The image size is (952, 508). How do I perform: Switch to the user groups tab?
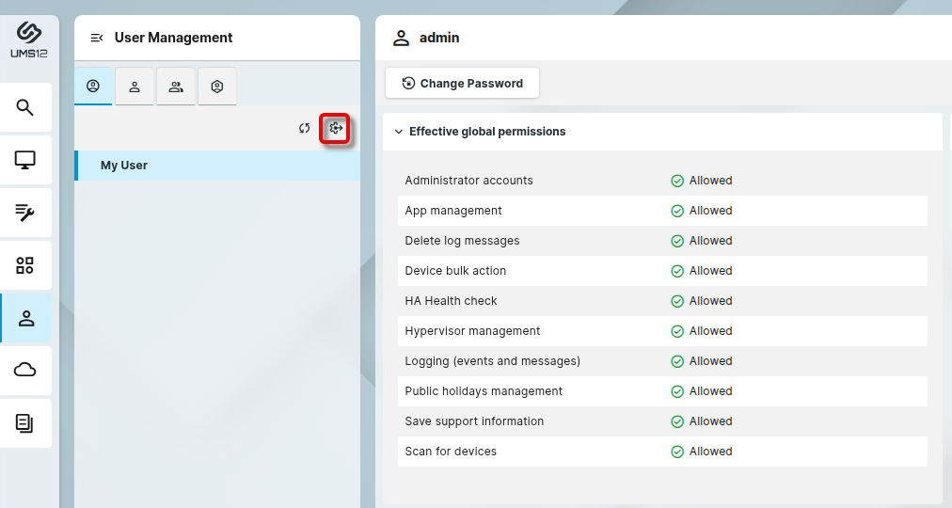[176, 87]
